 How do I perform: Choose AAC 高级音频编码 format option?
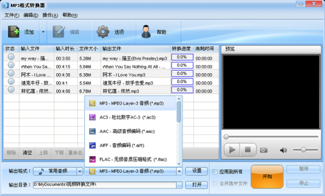(131, 131)
